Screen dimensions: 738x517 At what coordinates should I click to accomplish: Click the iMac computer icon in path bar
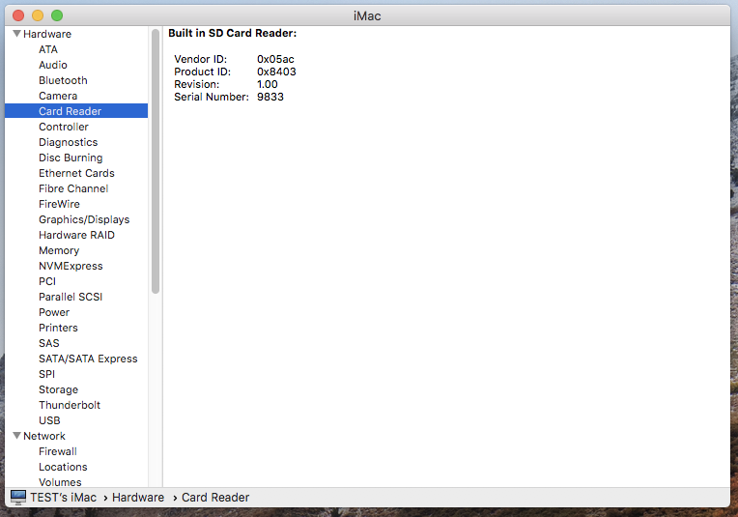click(18, 498)
